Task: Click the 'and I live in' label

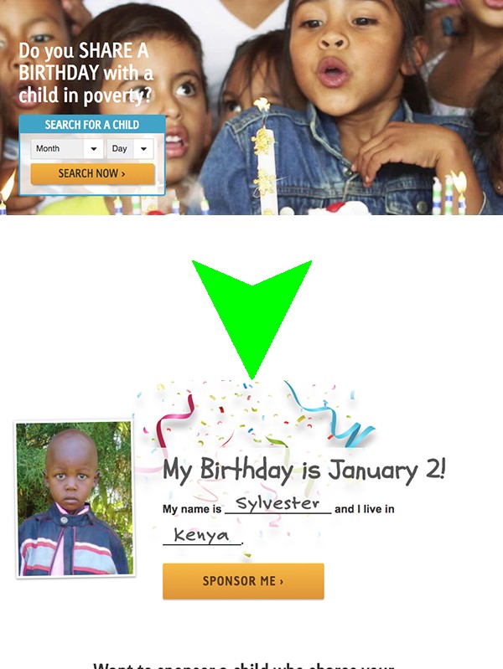Action: (365, 509)
